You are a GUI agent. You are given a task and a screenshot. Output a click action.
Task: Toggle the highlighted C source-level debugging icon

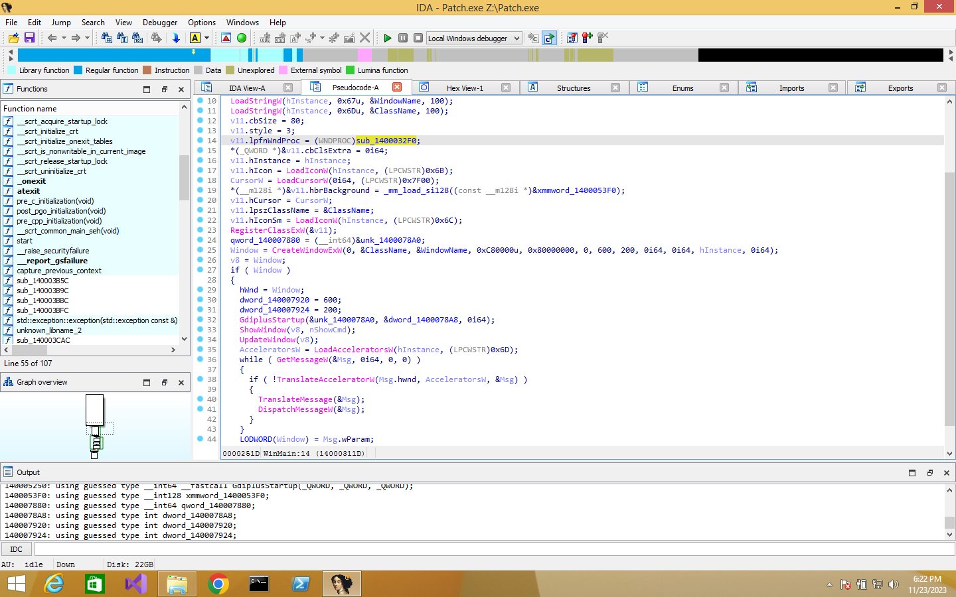click(x=549, y=38)
